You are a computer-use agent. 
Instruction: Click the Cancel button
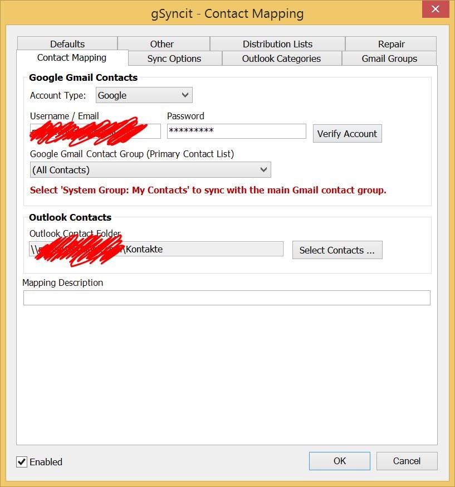tap(407, 461)
